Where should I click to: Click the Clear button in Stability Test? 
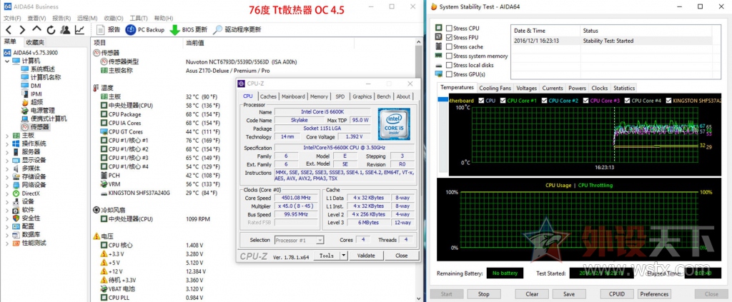click(532, 294)
